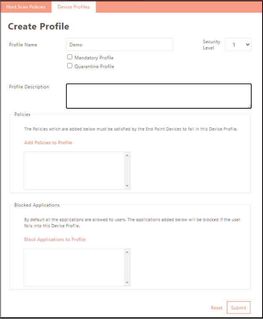The image size is (263, 319).
Task: Focus the Profile Description text area
Action: point(158,96)
